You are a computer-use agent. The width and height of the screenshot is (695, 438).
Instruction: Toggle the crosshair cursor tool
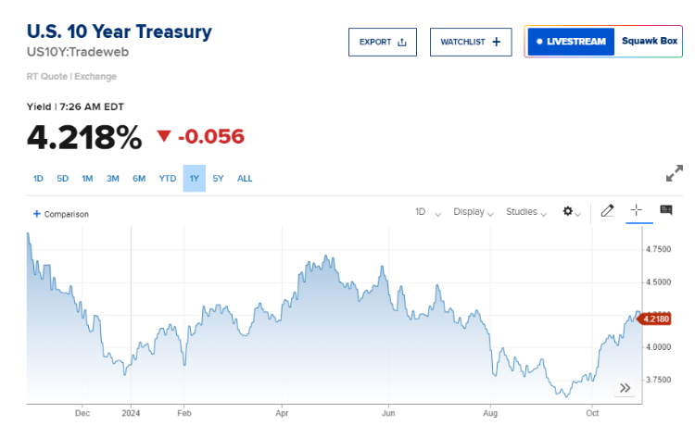click(x=637, y=211)
